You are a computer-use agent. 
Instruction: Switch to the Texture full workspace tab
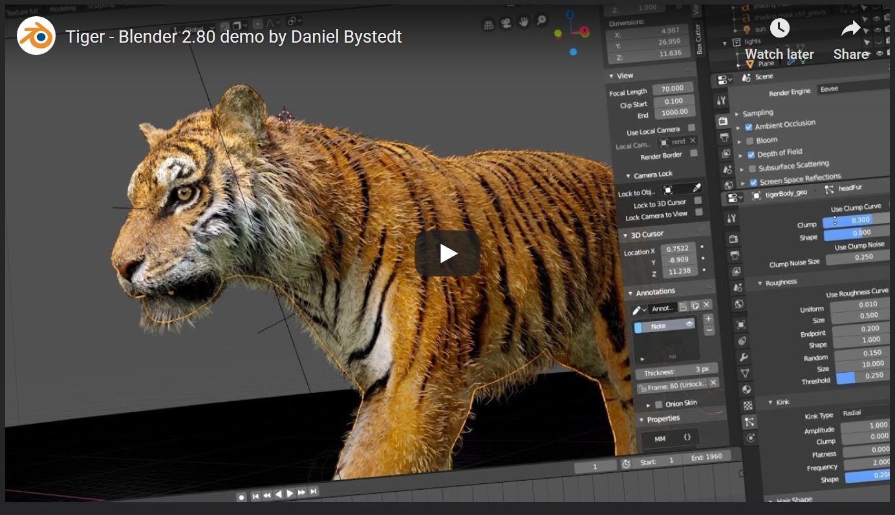[22, 12]
